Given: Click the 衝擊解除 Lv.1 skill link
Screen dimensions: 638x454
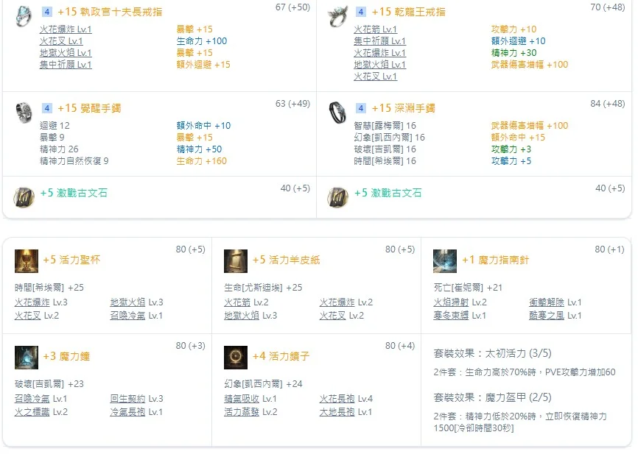Looking at the screenshot, I should [555, 302].
